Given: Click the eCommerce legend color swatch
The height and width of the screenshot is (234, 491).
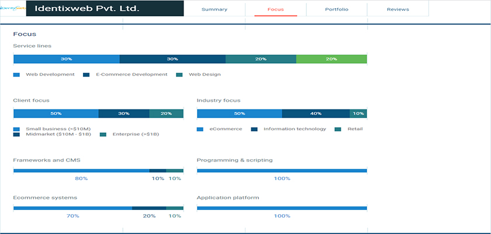Looking at the screenshot, I should tap(200, 129).
